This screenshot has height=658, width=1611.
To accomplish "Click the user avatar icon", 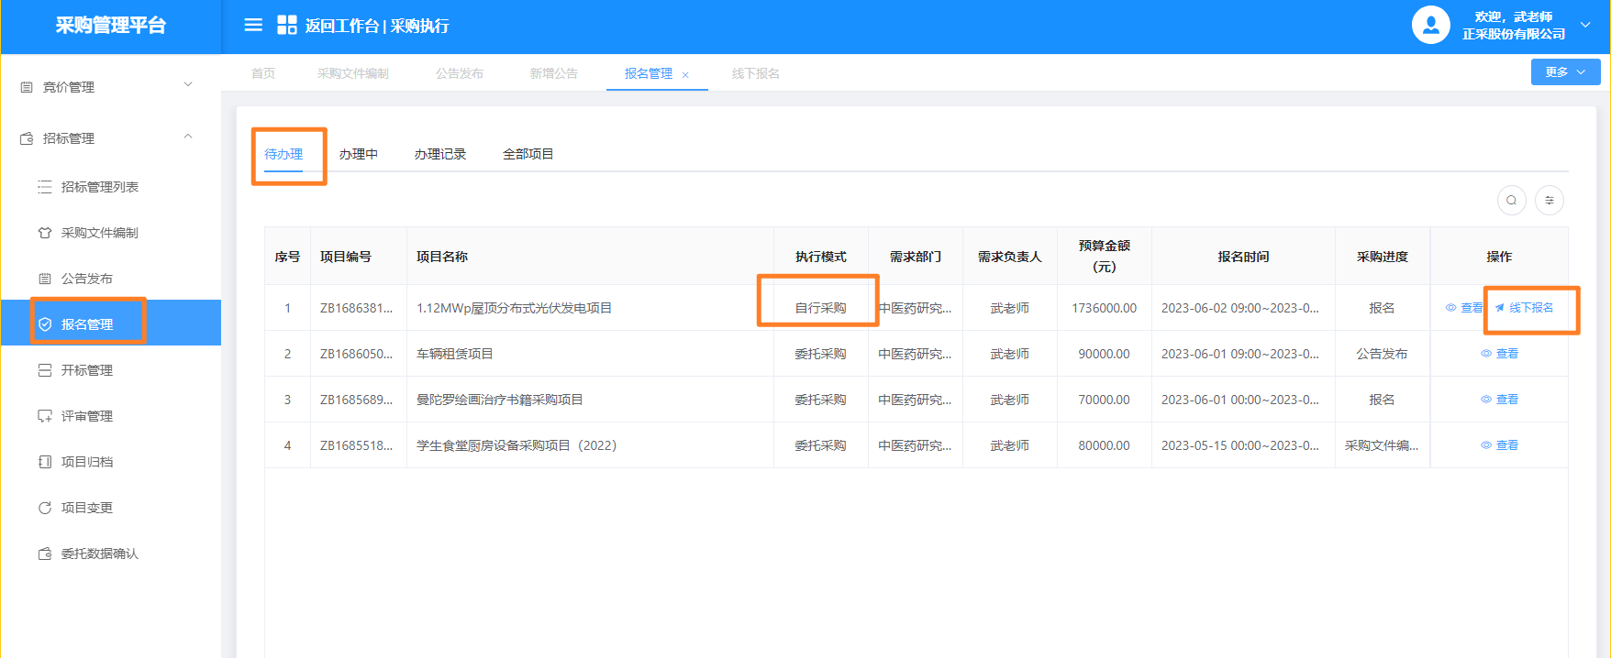I will [x=1430, y=26].
